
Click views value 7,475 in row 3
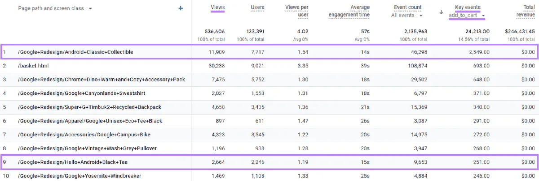(x=218, y=80)
